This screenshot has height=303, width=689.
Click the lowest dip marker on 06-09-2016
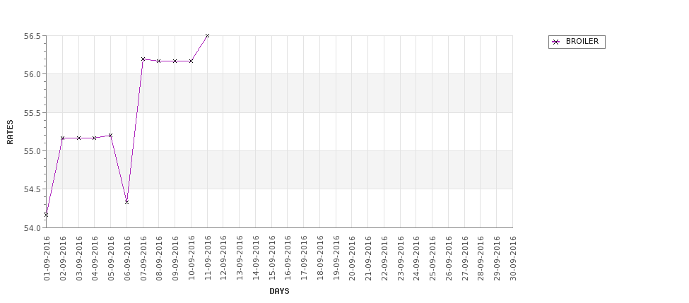126,202
